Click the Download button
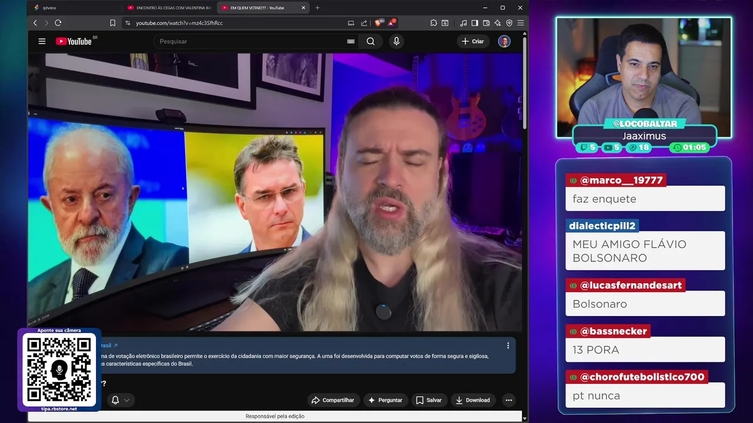 click(473, 400)
